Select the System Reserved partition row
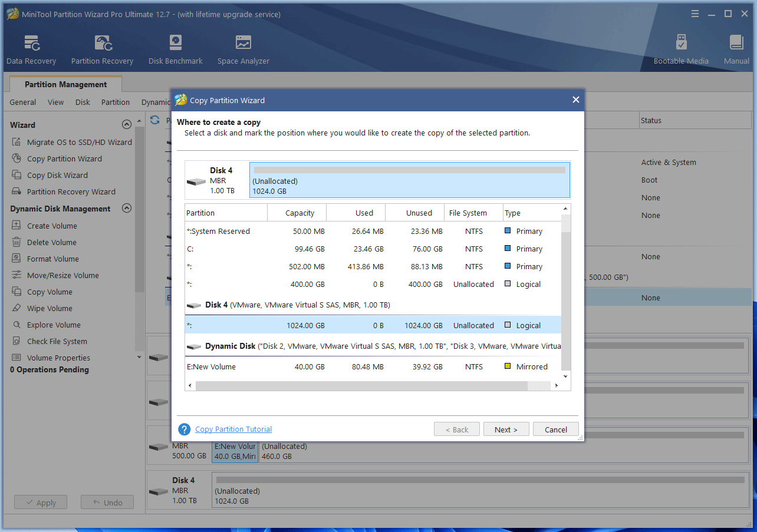 pyautogui.click(x=373, y=231)
